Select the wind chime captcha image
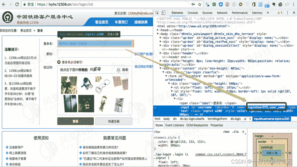 coord(104,104)
